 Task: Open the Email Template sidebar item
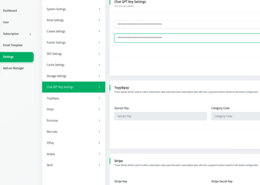point(13,45)
